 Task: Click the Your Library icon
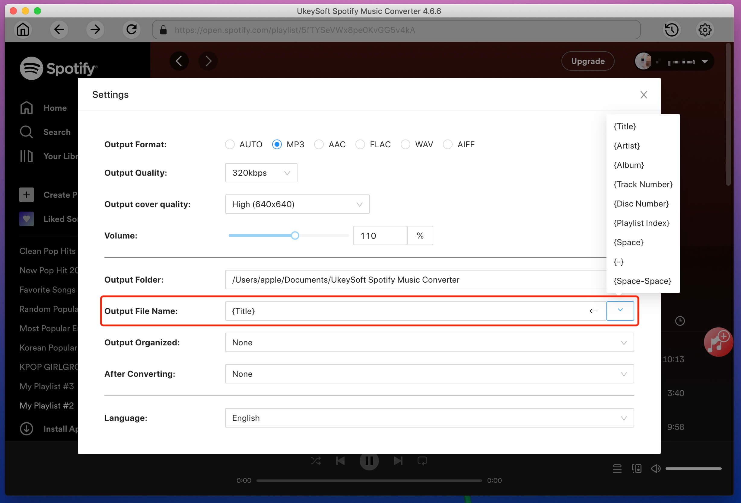coord(26,155)
